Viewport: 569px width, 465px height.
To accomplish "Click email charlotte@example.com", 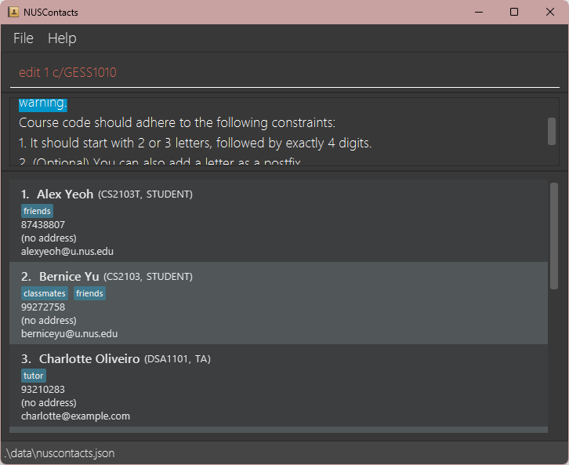I will pyautogui.click(x=75, y=416).
